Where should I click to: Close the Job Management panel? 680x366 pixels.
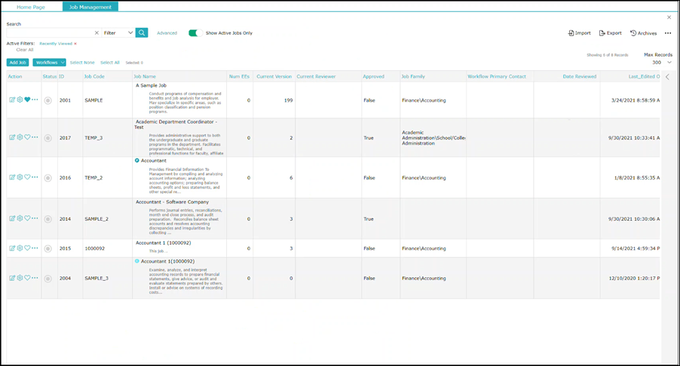tap(669, 17)
